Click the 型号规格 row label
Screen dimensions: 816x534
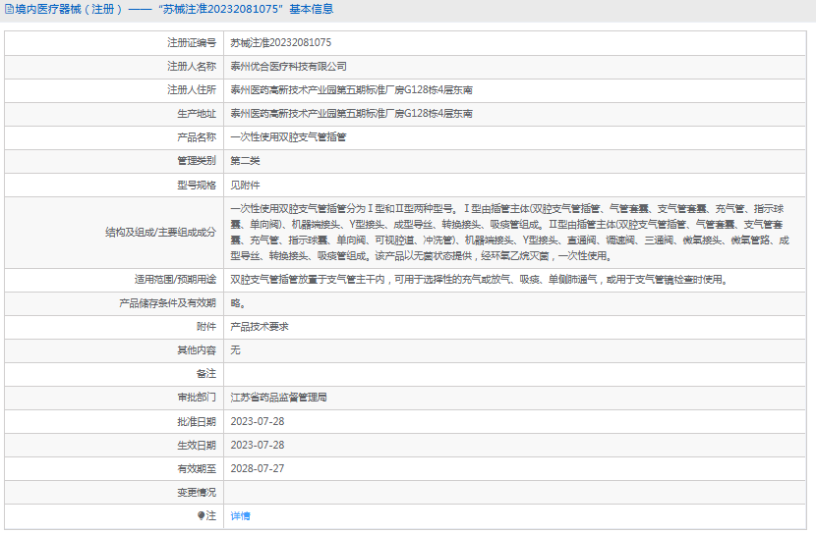pyautogui.click(x=197, y=185)
